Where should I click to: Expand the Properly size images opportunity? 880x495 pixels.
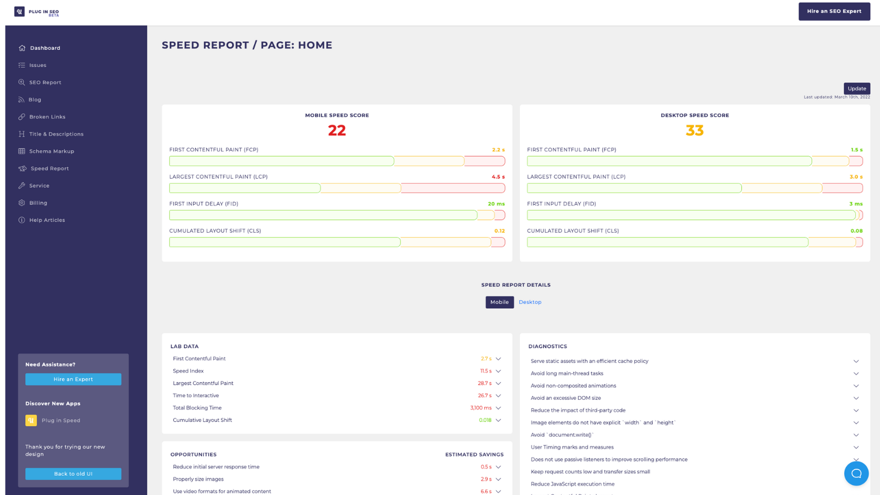coord(498,479)
